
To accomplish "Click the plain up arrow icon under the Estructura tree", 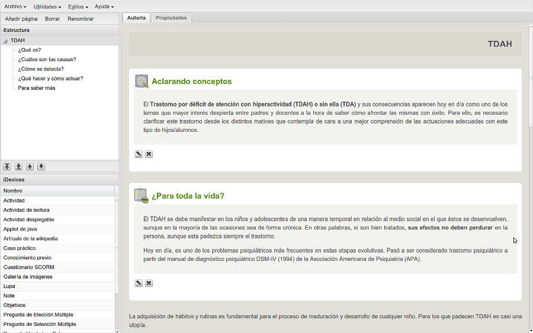I will [30, 167].
